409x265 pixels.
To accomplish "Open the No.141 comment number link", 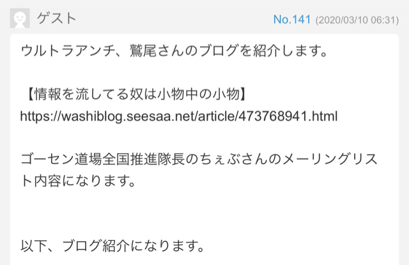I will click(x=292, y=20).
